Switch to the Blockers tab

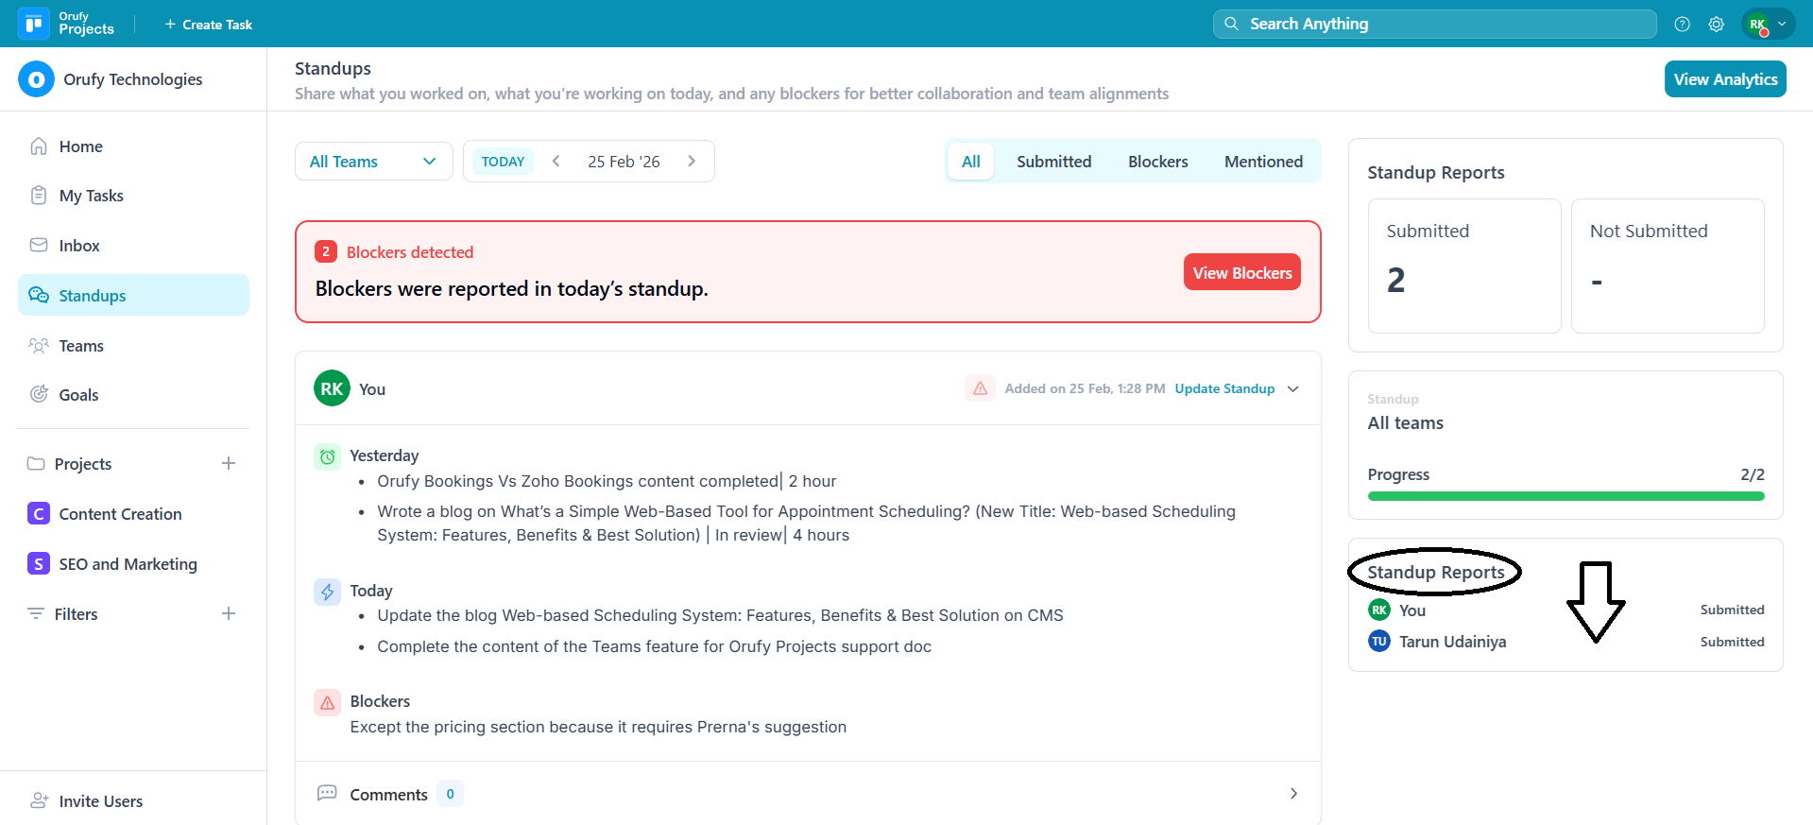[x=1157, y=162]
